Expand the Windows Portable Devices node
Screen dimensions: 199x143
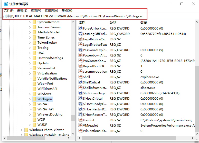tap(22, 135)
